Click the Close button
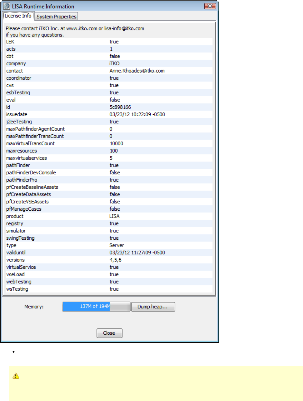The width and height of the screenshot is (303, 401). [109, 333]
